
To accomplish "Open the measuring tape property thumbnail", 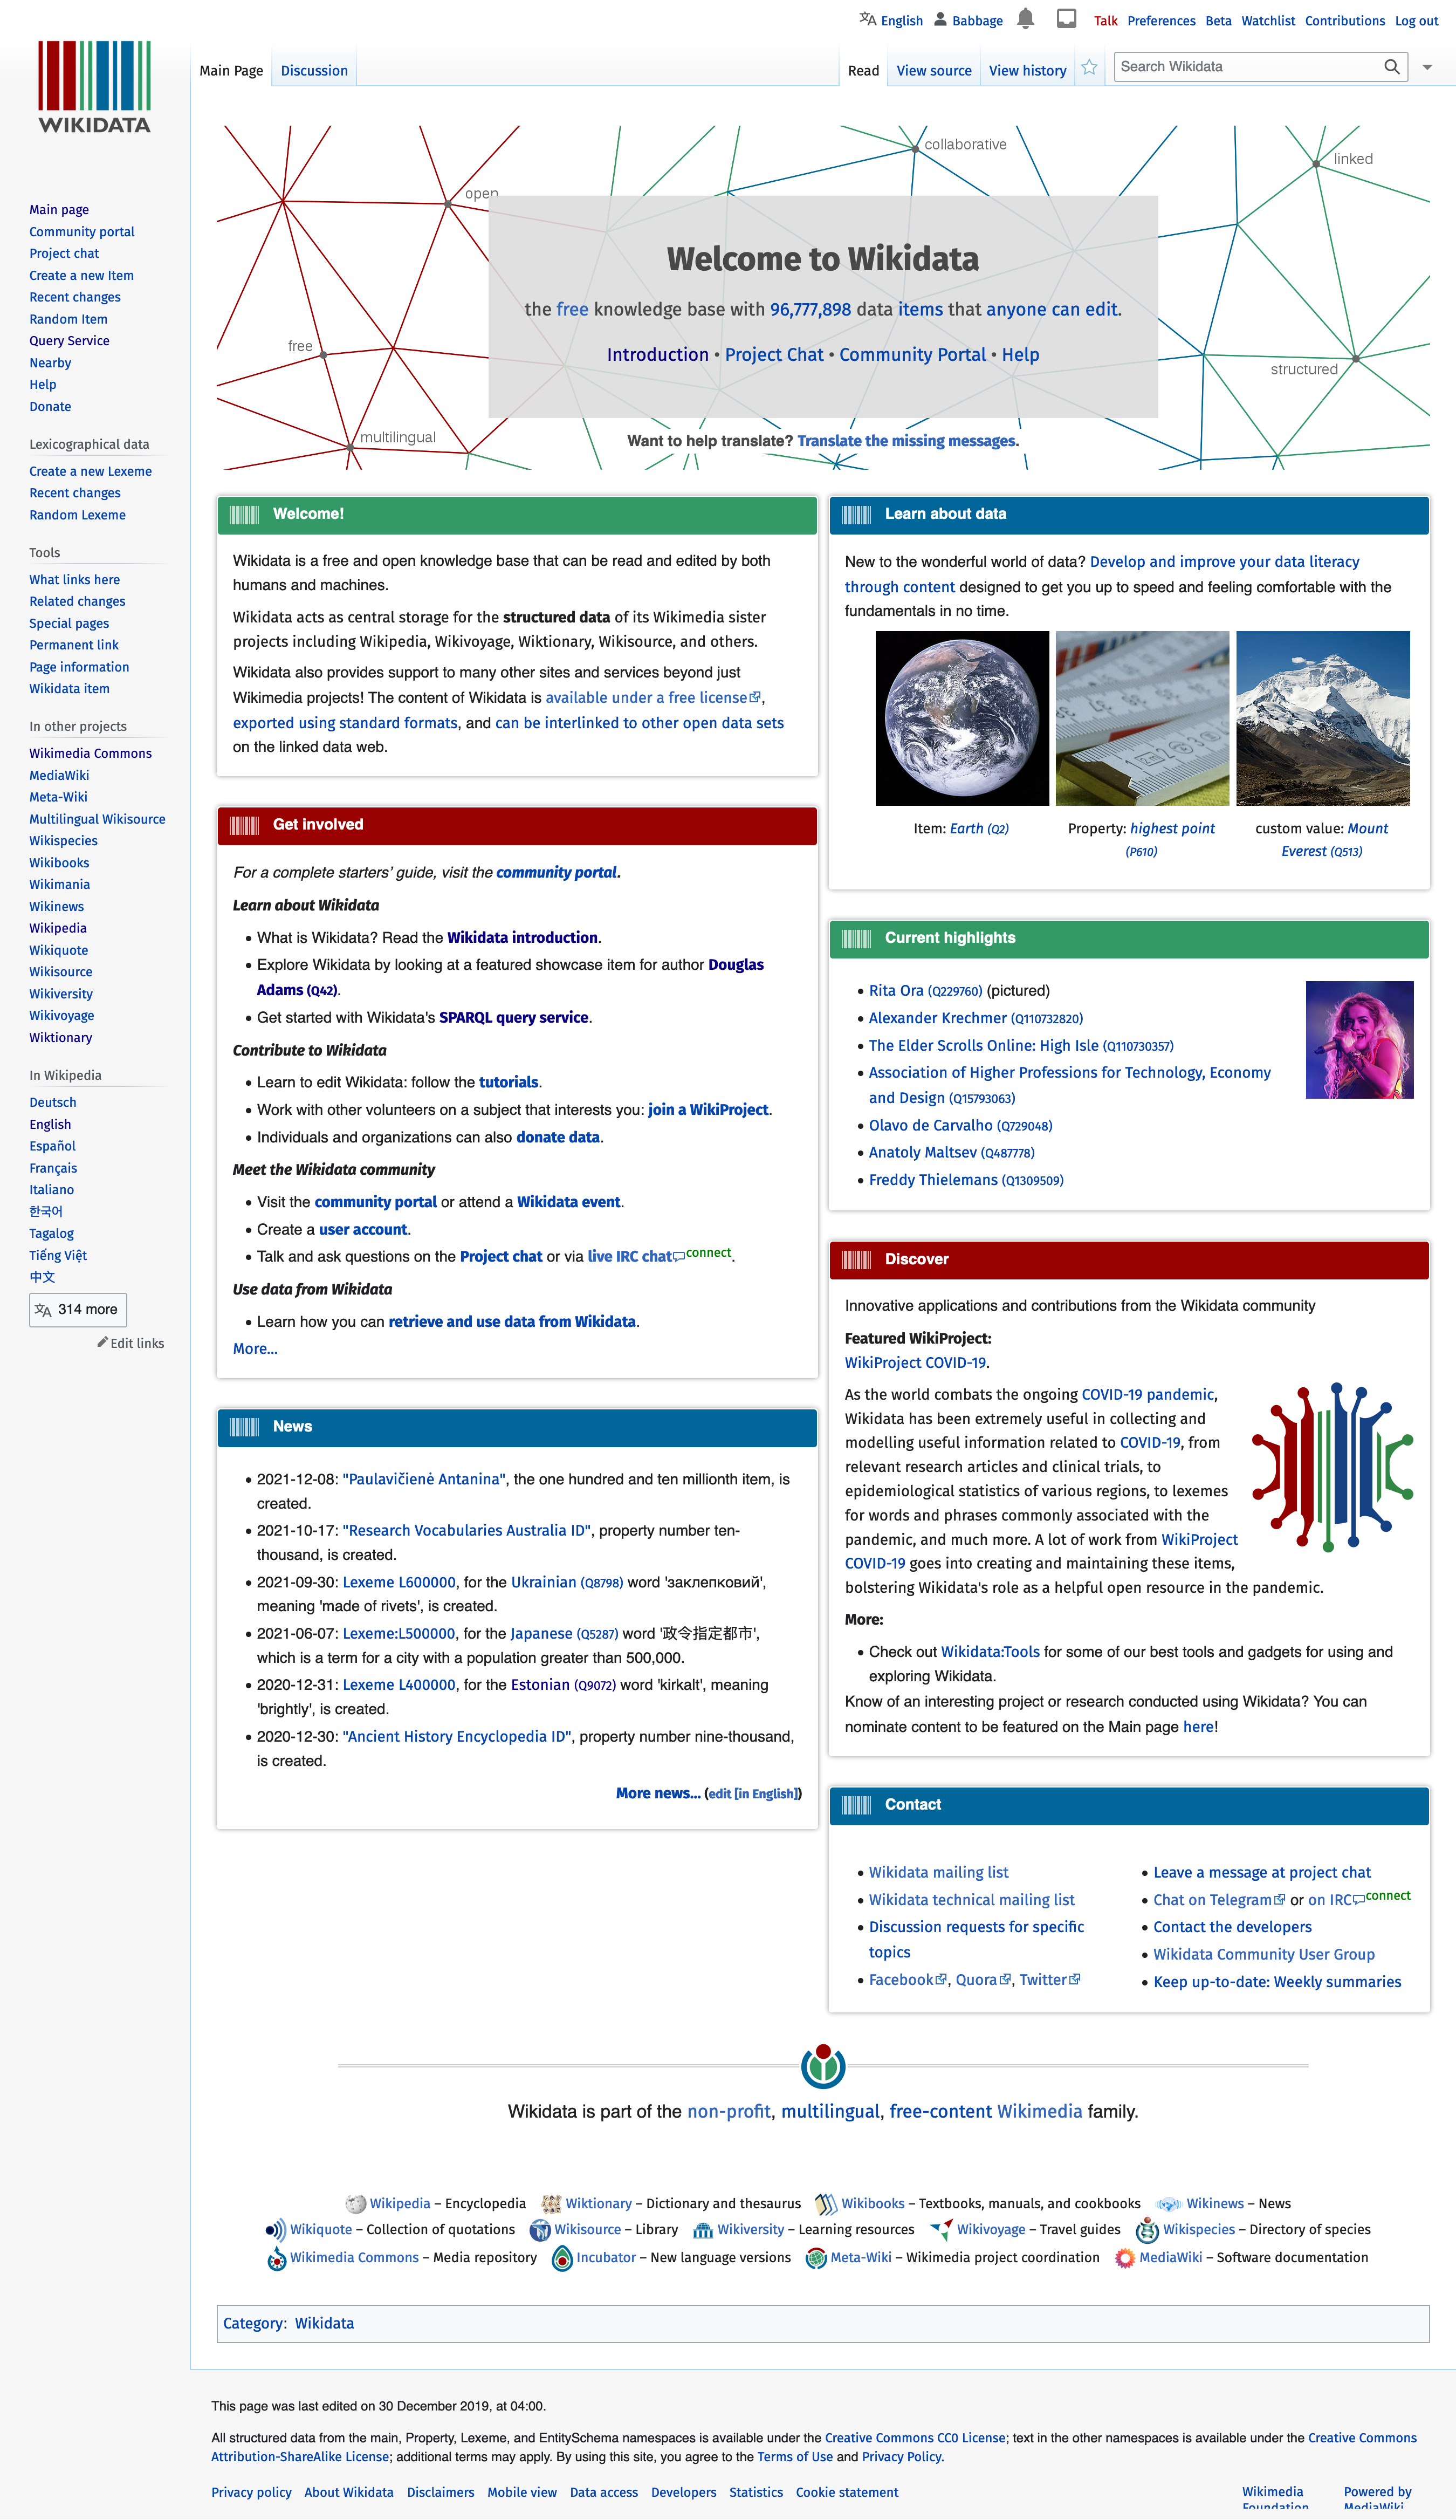I will (1142, 718).
